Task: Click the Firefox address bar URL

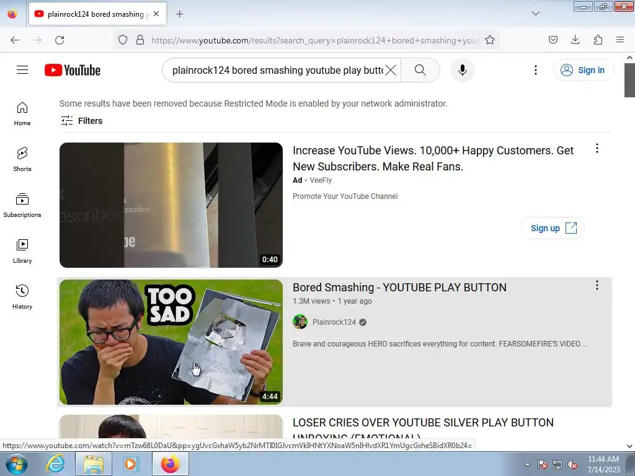Action: (314, 40)
